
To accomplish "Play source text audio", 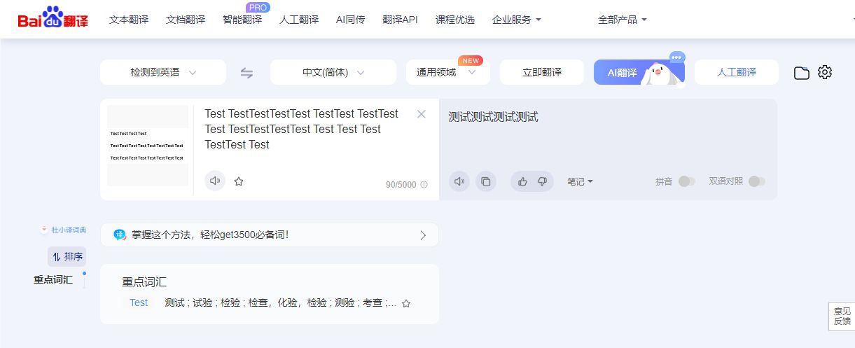I will pyautogui.click(x=215, y=181).
